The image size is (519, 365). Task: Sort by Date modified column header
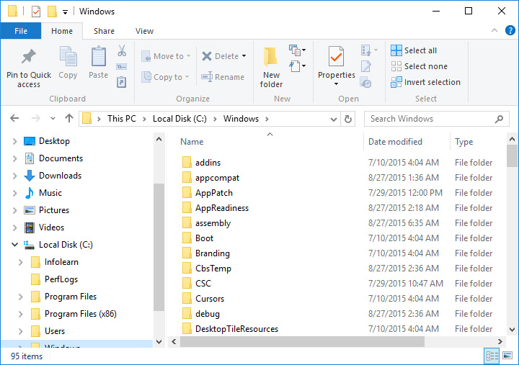[x=395, y=142]
